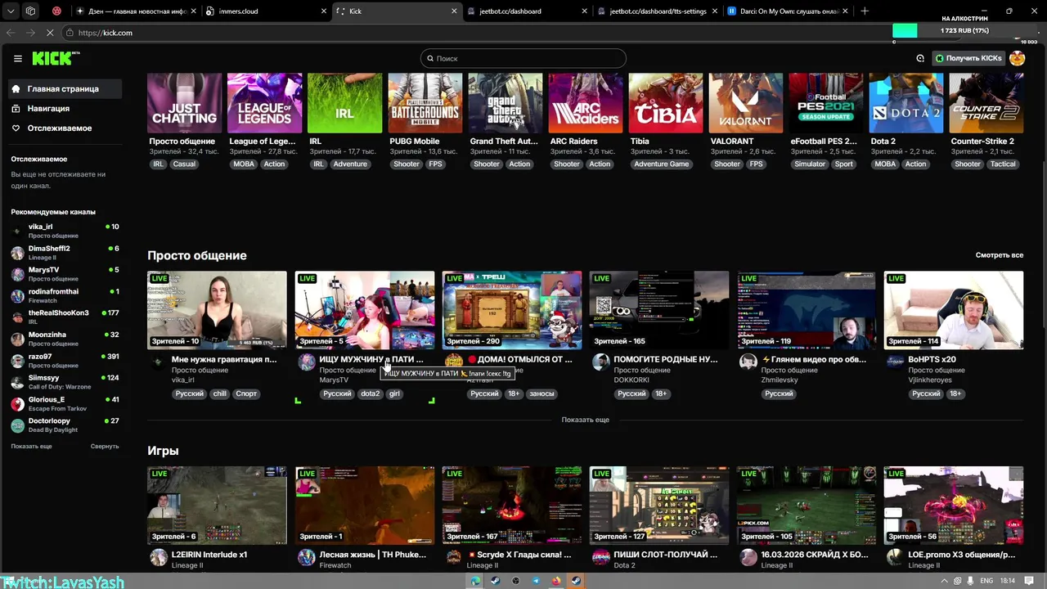
Task: Switch to the Darci: On My Own tab
Action: [789, 11]
